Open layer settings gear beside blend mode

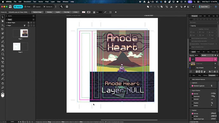tap(215, 55)
